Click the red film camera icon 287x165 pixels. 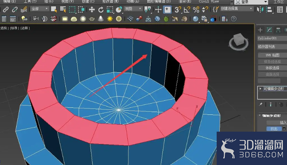coord(53,19)
